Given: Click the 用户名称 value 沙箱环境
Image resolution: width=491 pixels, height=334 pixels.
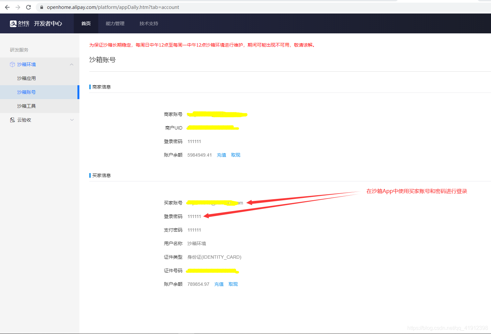Looking at the screenshot, I should pyautogui.click(x=197, y=243).
